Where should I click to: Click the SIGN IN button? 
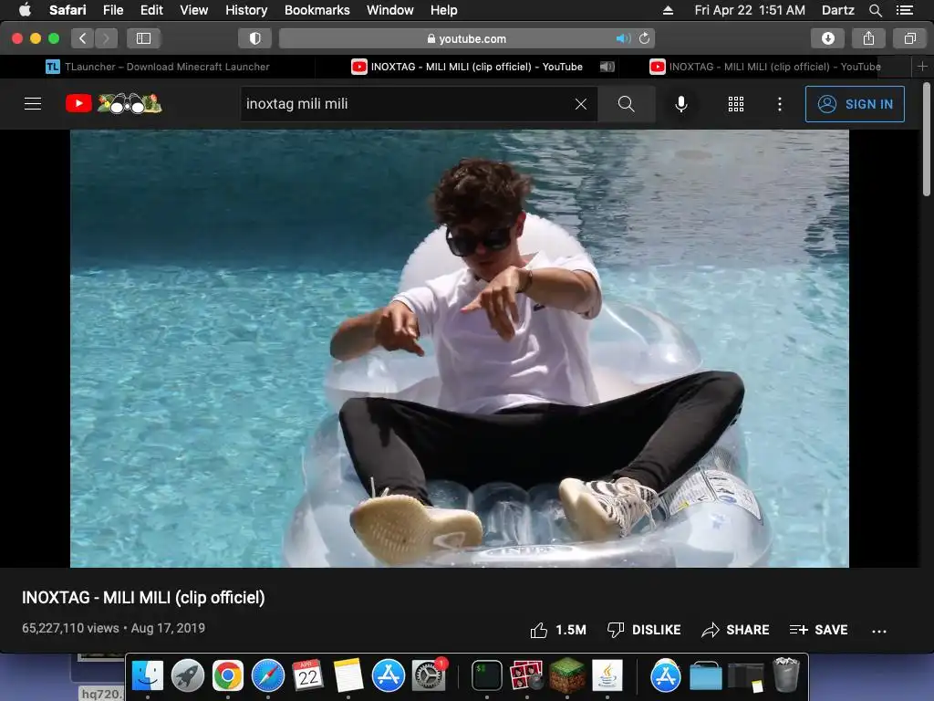point(855,104)
